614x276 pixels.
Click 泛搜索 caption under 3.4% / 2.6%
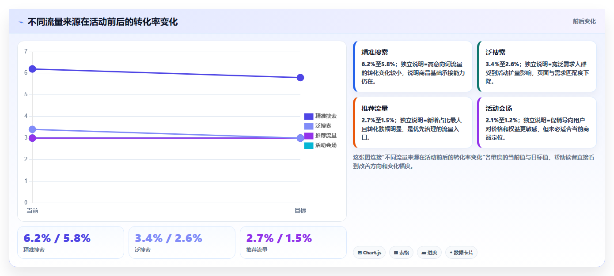(143, 250)
